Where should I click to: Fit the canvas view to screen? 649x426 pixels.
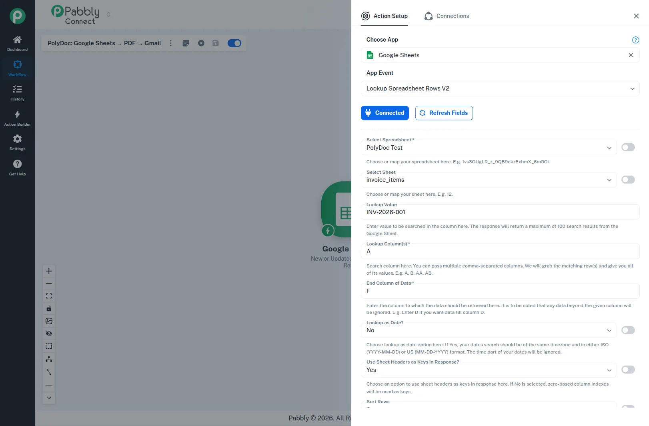[x=49, y=296]
